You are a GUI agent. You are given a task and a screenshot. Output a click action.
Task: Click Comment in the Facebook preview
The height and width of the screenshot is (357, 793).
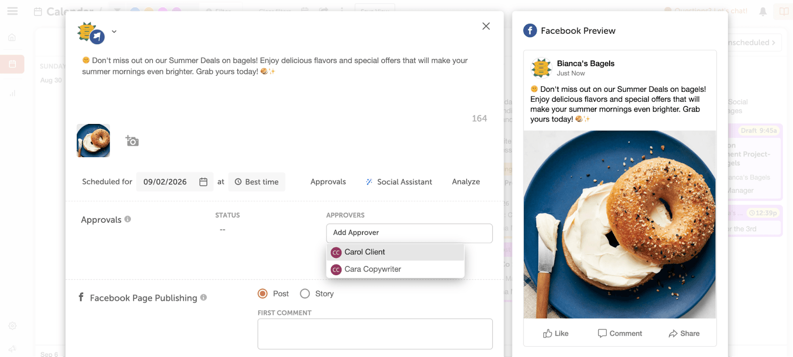point(620,333)
